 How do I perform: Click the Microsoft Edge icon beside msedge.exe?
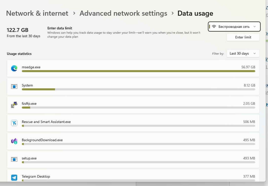pos(14,68)
